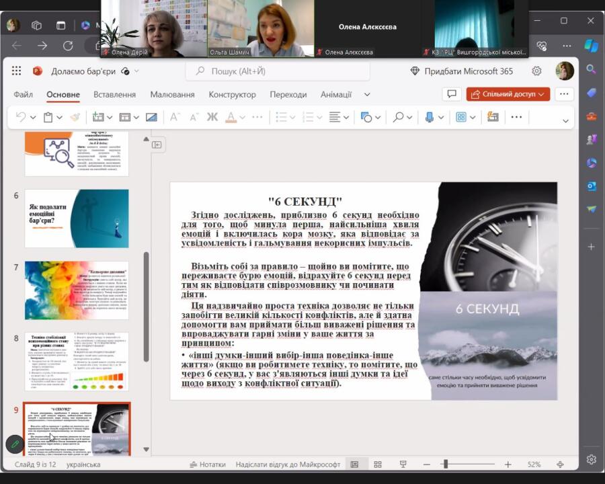Fit slide to window icon
This screenshot has width=605, height=484.
click(560, 465)
